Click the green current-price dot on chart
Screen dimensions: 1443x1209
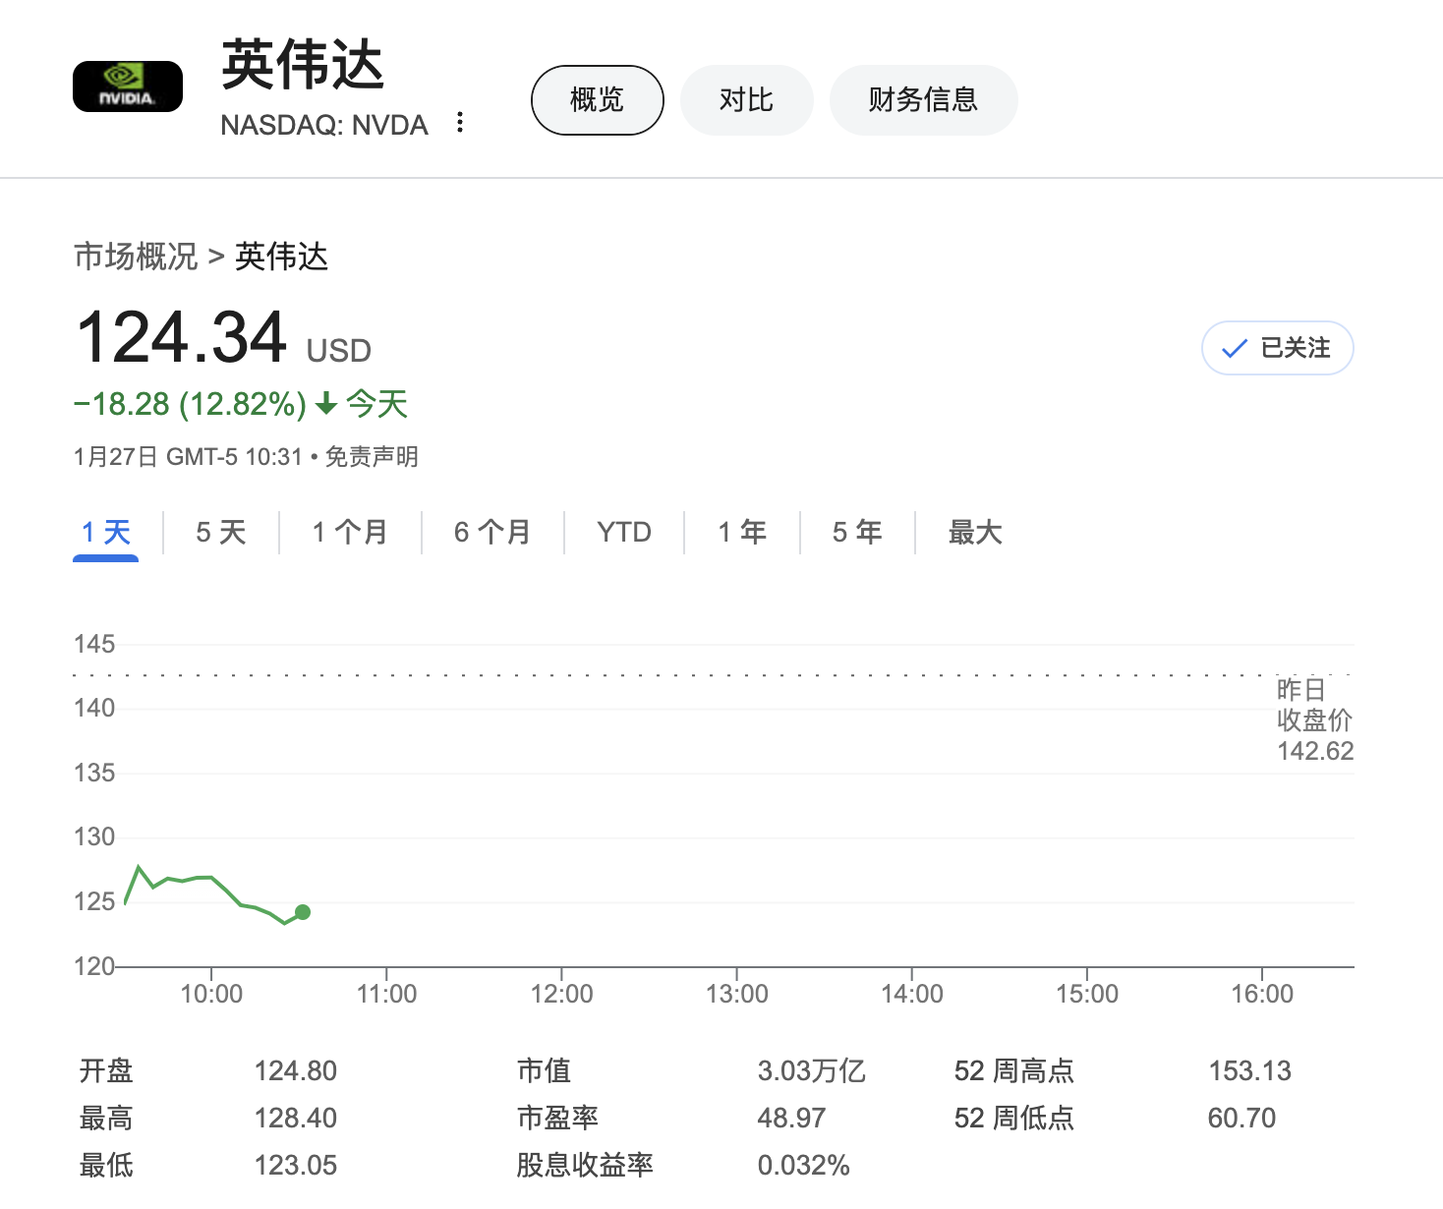303,912
